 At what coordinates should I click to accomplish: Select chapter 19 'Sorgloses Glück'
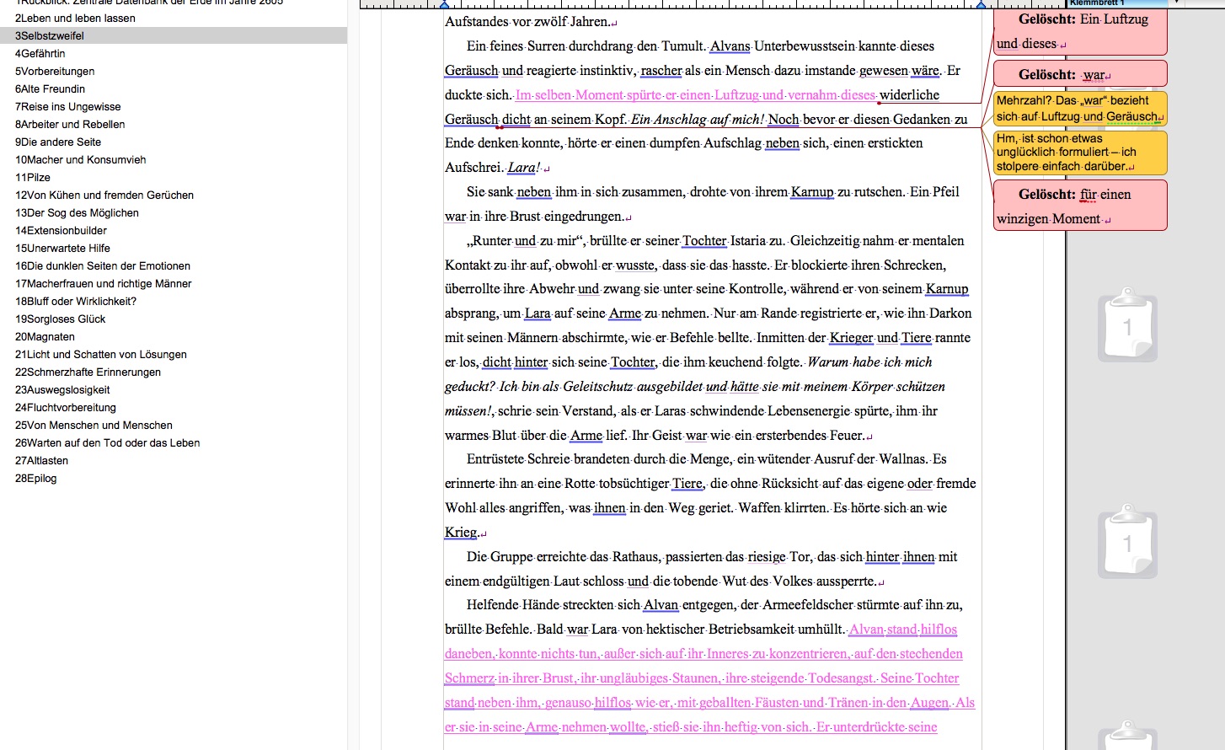(173, 319)
